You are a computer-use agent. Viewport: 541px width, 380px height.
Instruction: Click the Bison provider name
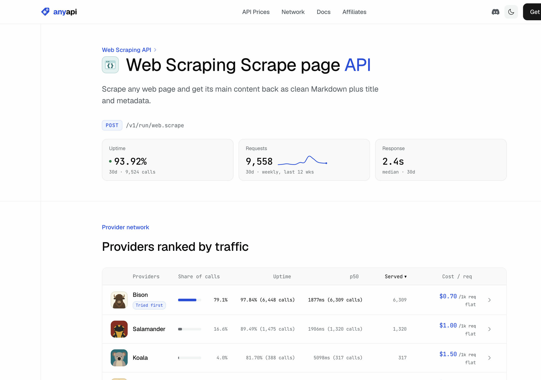click(x=140, y=295)
